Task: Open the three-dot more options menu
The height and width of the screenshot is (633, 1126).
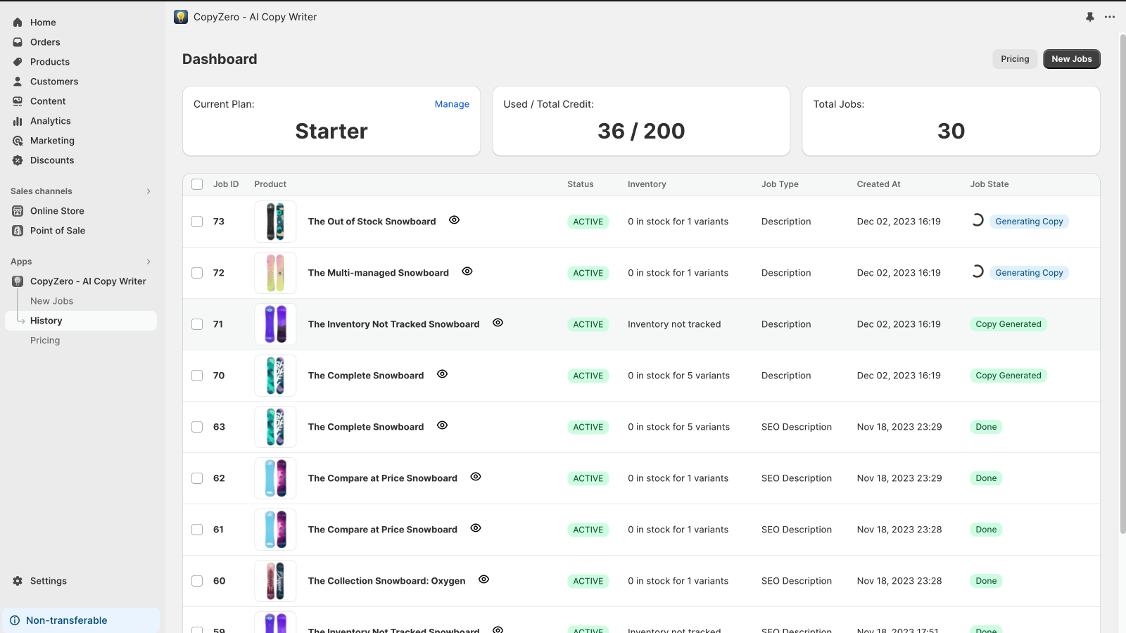Action: pyautogui.click(x=1110, y=17)
